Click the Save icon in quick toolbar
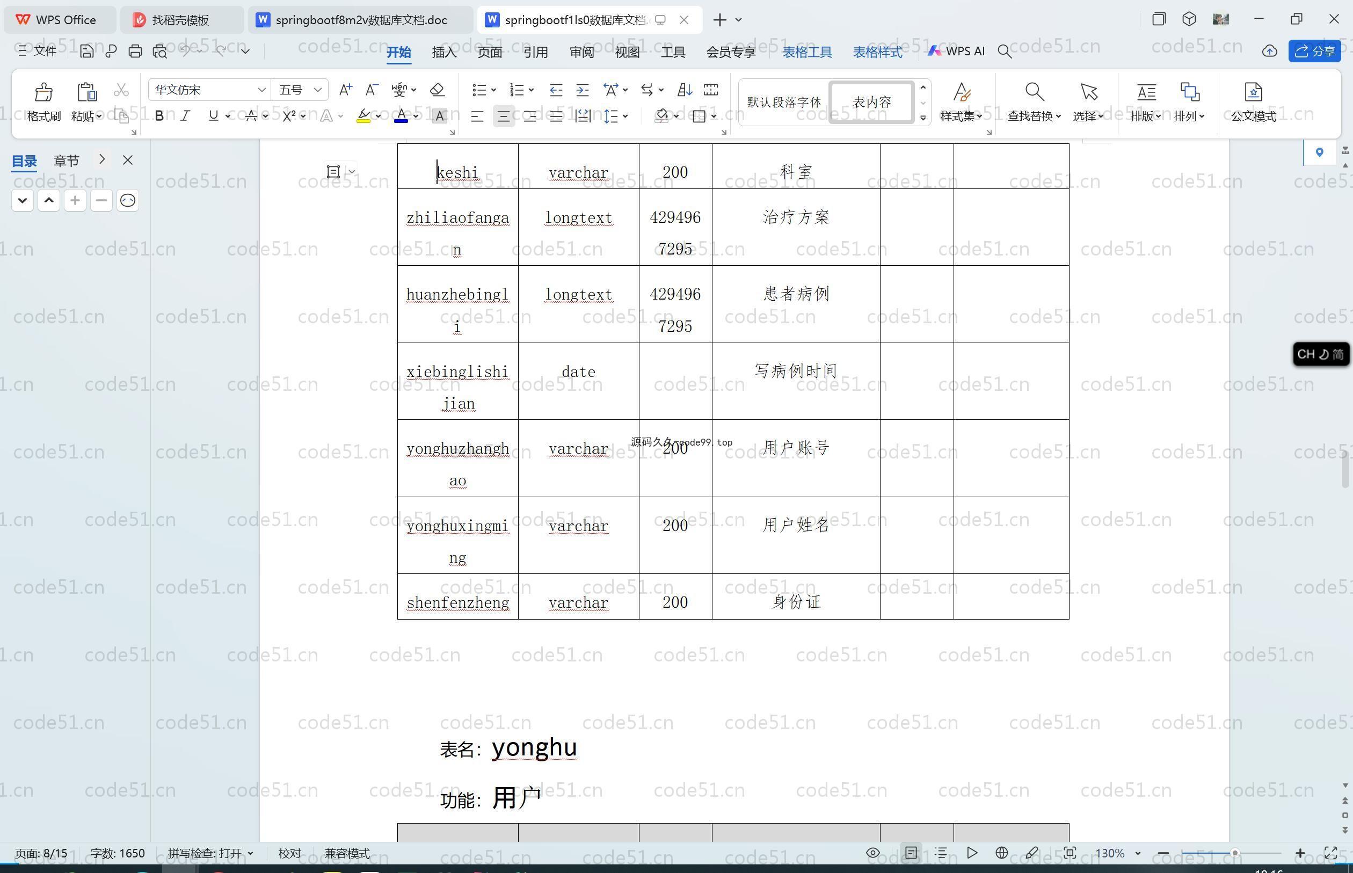This screenshot has width=1353, height=873. 87,51
